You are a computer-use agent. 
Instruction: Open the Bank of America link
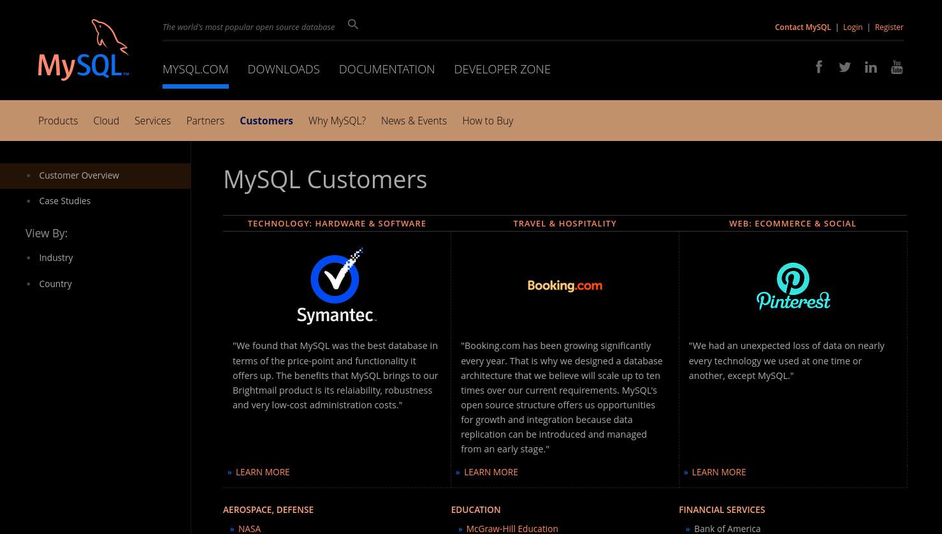(x=727, y=528)
